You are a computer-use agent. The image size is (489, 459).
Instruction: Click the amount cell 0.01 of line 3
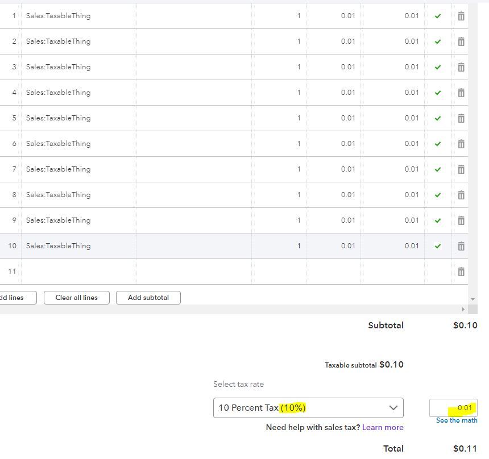(x=393, y=67)
